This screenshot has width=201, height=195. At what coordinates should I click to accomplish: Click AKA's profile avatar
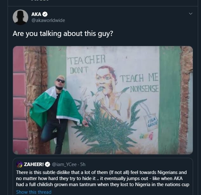pos(20,17)
